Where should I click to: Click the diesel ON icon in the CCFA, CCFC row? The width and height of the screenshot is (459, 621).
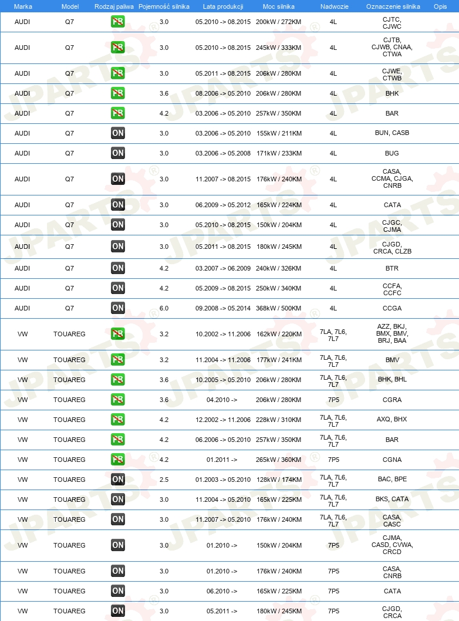117,288
